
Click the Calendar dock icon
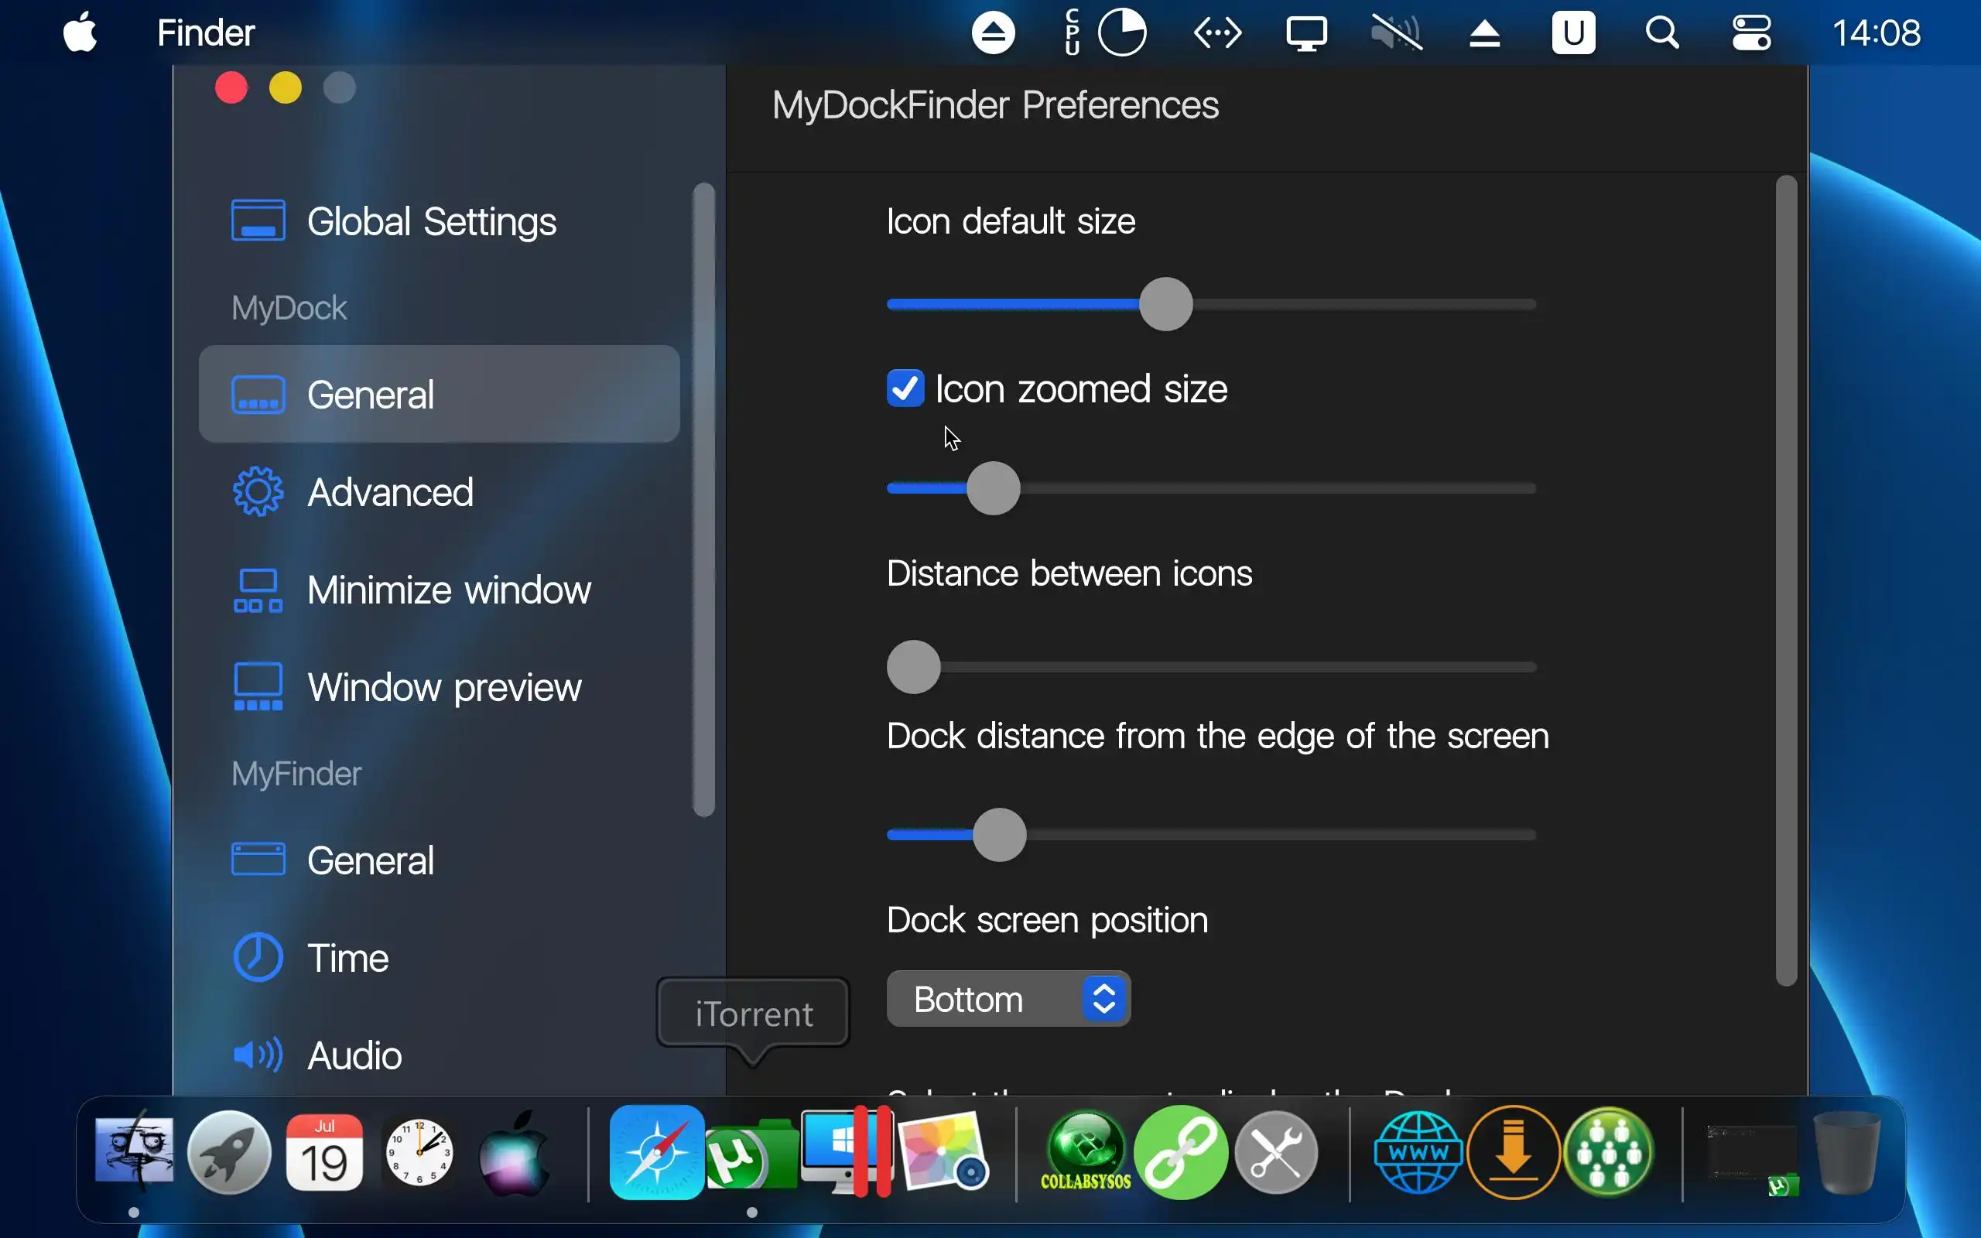(x=324, y=1152)
